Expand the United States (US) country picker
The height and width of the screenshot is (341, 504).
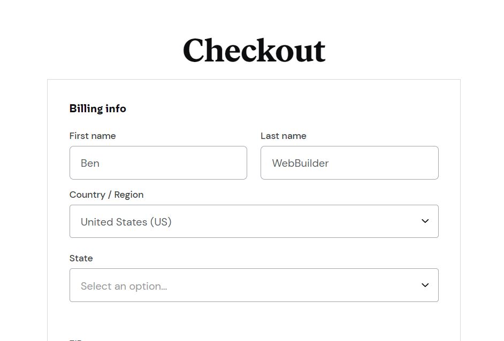(254, 221)
